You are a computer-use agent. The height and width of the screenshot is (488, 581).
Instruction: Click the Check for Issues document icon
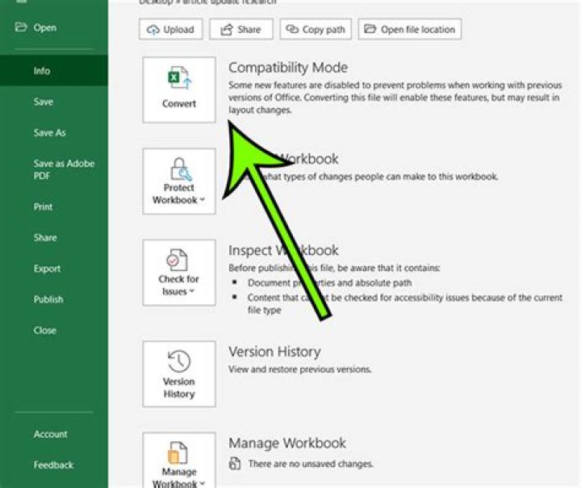(177, 260)
